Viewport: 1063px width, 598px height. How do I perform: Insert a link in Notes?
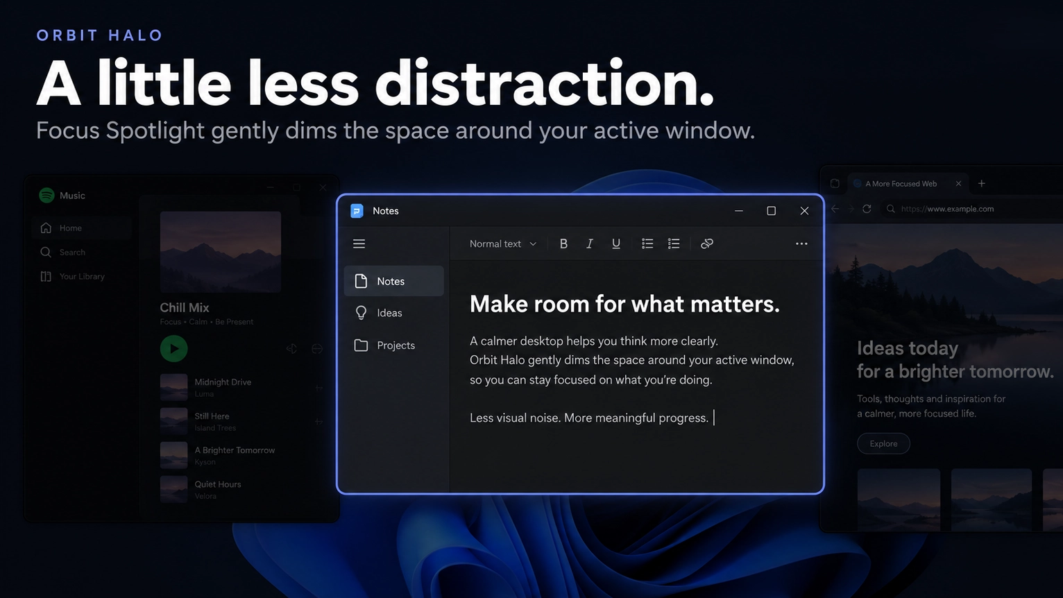[x=707, y=244]
